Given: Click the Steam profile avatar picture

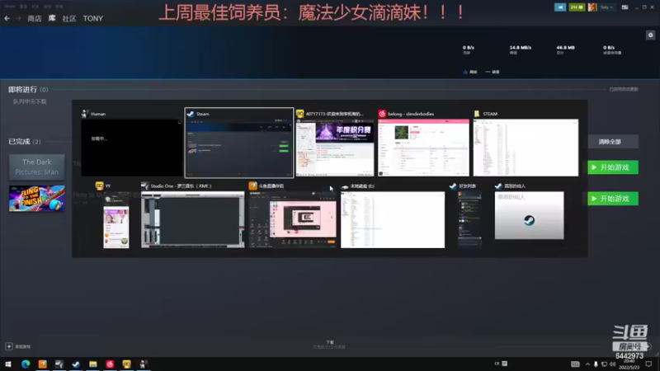Looking at the screenshot, I should (592, 7).
